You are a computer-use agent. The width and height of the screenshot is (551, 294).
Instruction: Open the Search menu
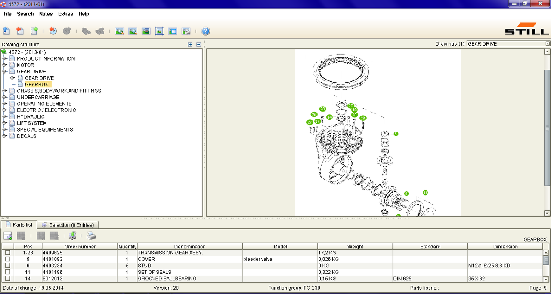pyautogui.click(x=25, y=14)
